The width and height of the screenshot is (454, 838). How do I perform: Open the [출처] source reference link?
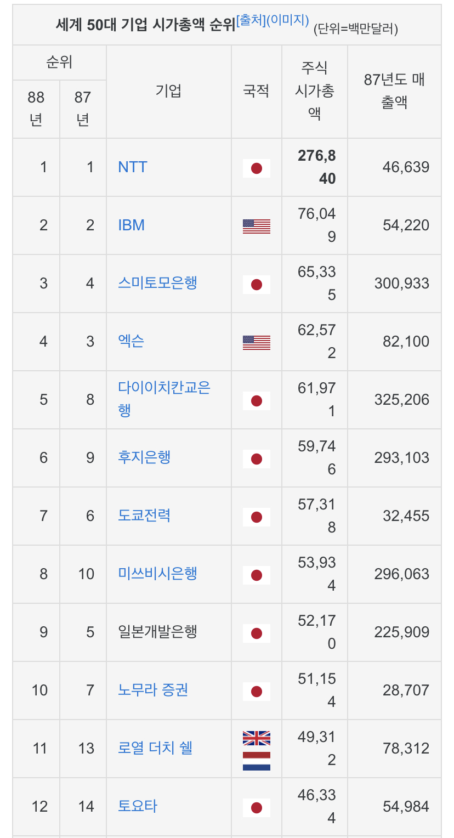[x=251, y=21]
